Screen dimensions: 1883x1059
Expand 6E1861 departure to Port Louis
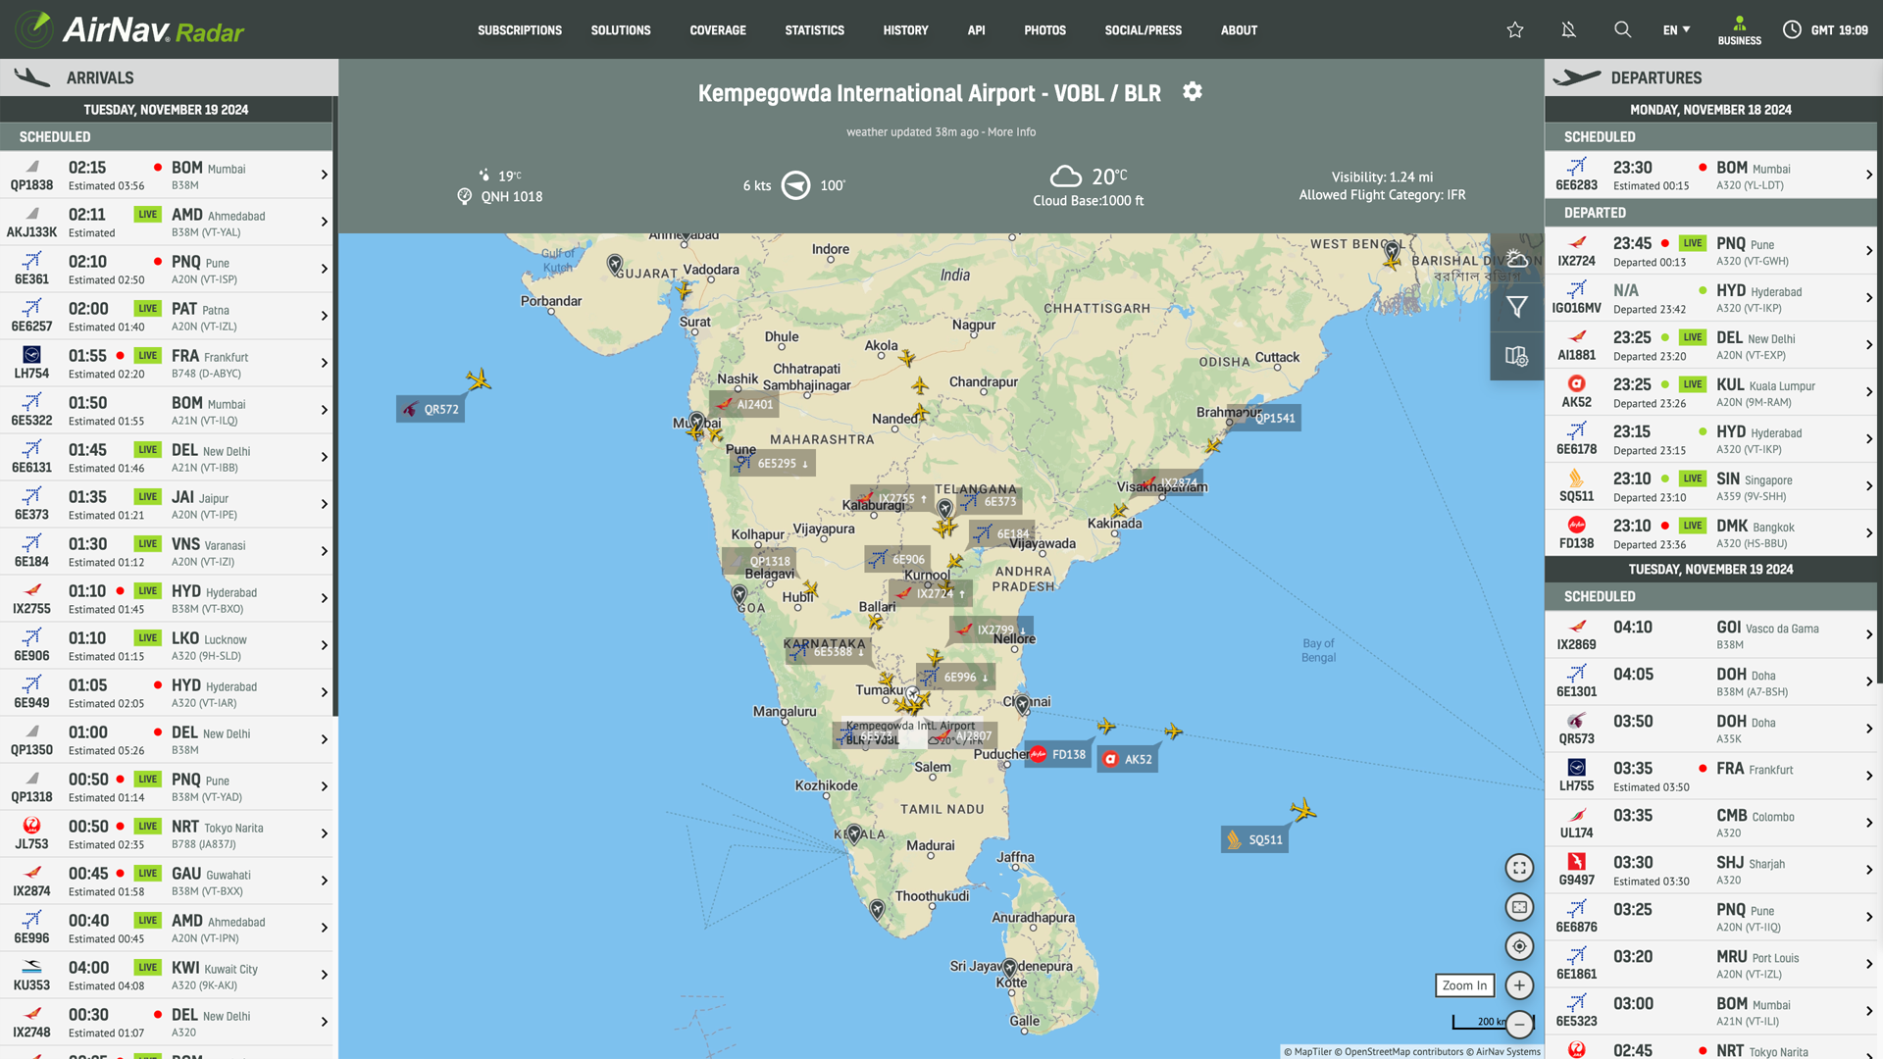(1711, 964)
